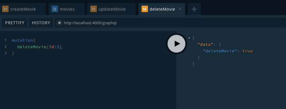Screen dimensions: 286x109
Task: Click line number 3 in editor gutter
Action: pos(6,53)
